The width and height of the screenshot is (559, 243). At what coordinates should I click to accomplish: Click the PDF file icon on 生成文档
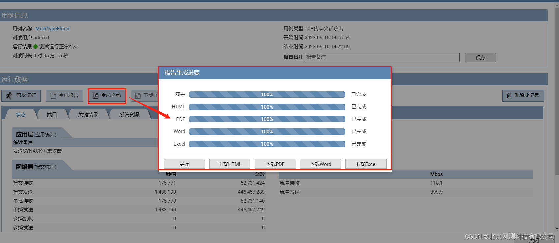96,95
